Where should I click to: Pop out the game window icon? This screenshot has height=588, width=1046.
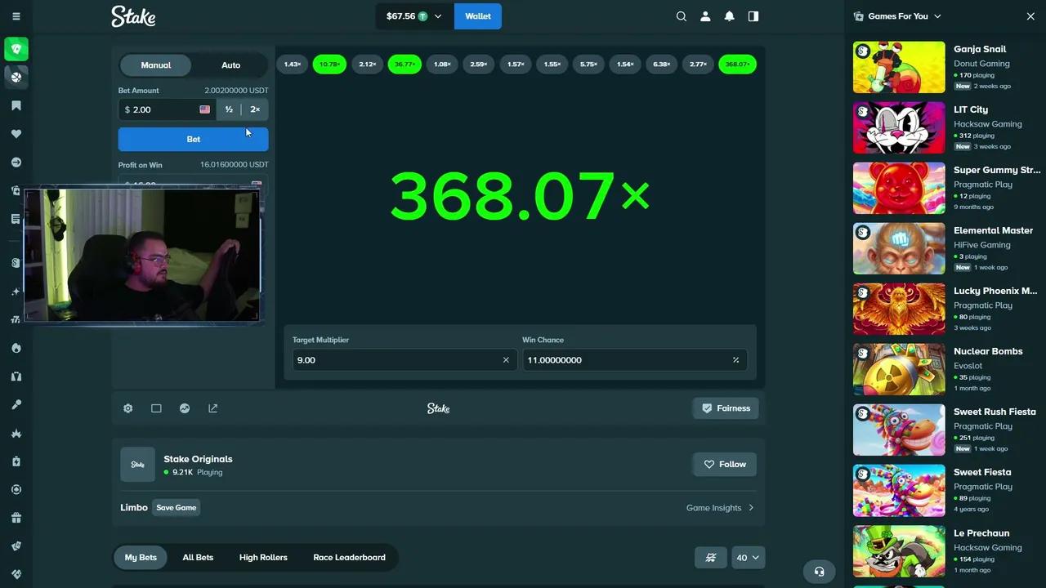[213, 408]
